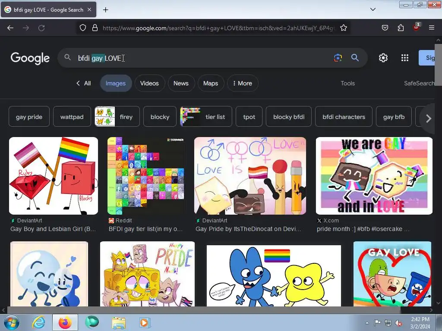442x331 pixels.
Task: Click the uBlock extension icon with badge
Action: click(x=416, y=27)
